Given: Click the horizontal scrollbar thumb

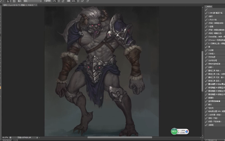Looking at the screenshot, I should (120, 137).
